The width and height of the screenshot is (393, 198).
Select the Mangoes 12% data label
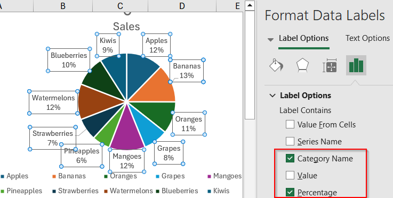(127, 161)
